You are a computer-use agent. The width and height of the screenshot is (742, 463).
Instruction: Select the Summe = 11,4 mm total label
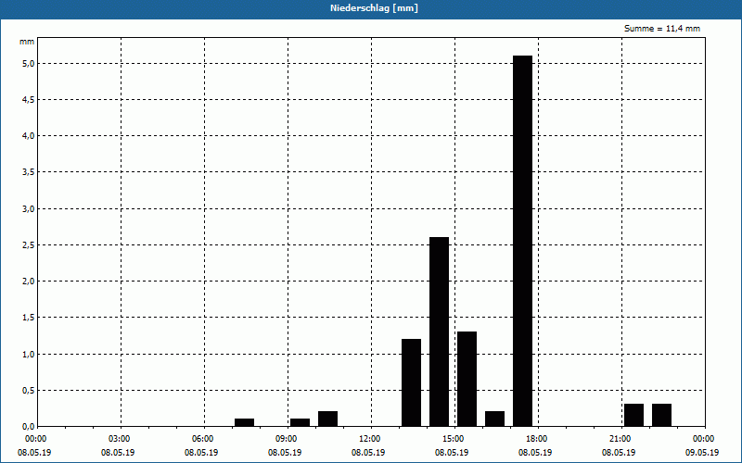tap(662, 29)
